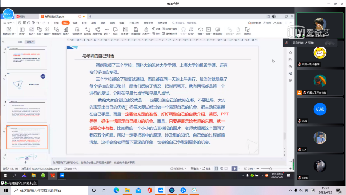Screen dimensions: 346x195
Task: Start slideshow from status bar play button
Action: pyautogui.click(x=234, y=168)
